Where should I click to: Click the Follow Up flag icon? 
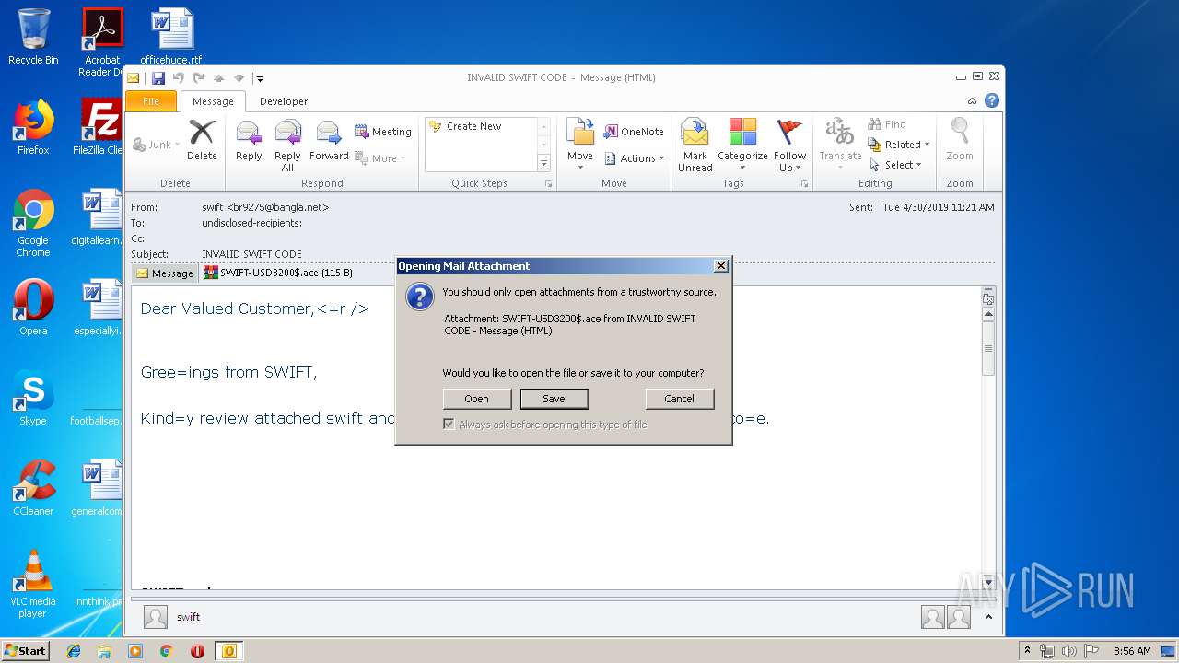pos(789,132)
